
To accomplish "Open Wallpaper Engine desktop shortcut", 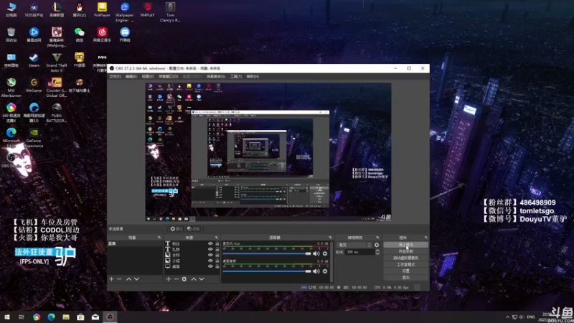I will click(124, 12).
